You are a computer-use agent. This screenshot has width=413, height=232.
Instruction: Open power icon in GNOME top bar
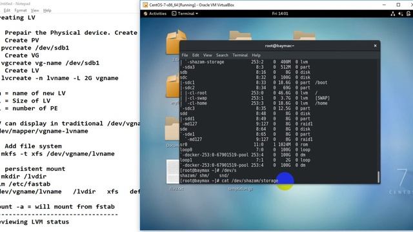[x=408, y=14]
